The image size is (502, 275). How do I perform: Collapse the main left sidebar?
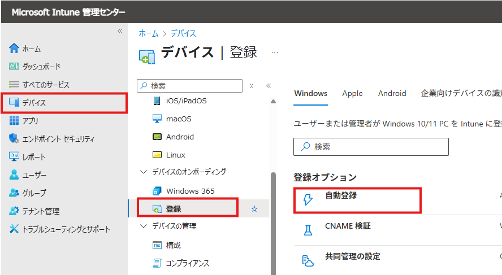coord(120,31)
